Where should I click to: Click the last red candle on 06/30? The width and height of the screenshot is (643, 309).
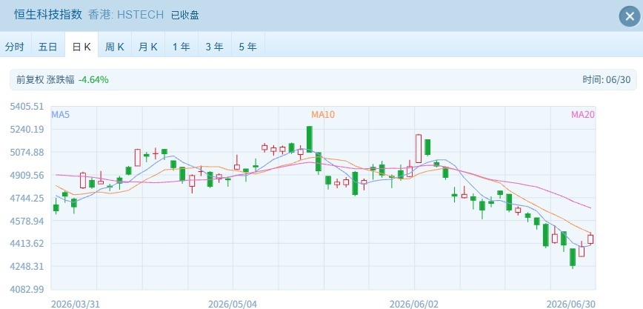(590, 239)
